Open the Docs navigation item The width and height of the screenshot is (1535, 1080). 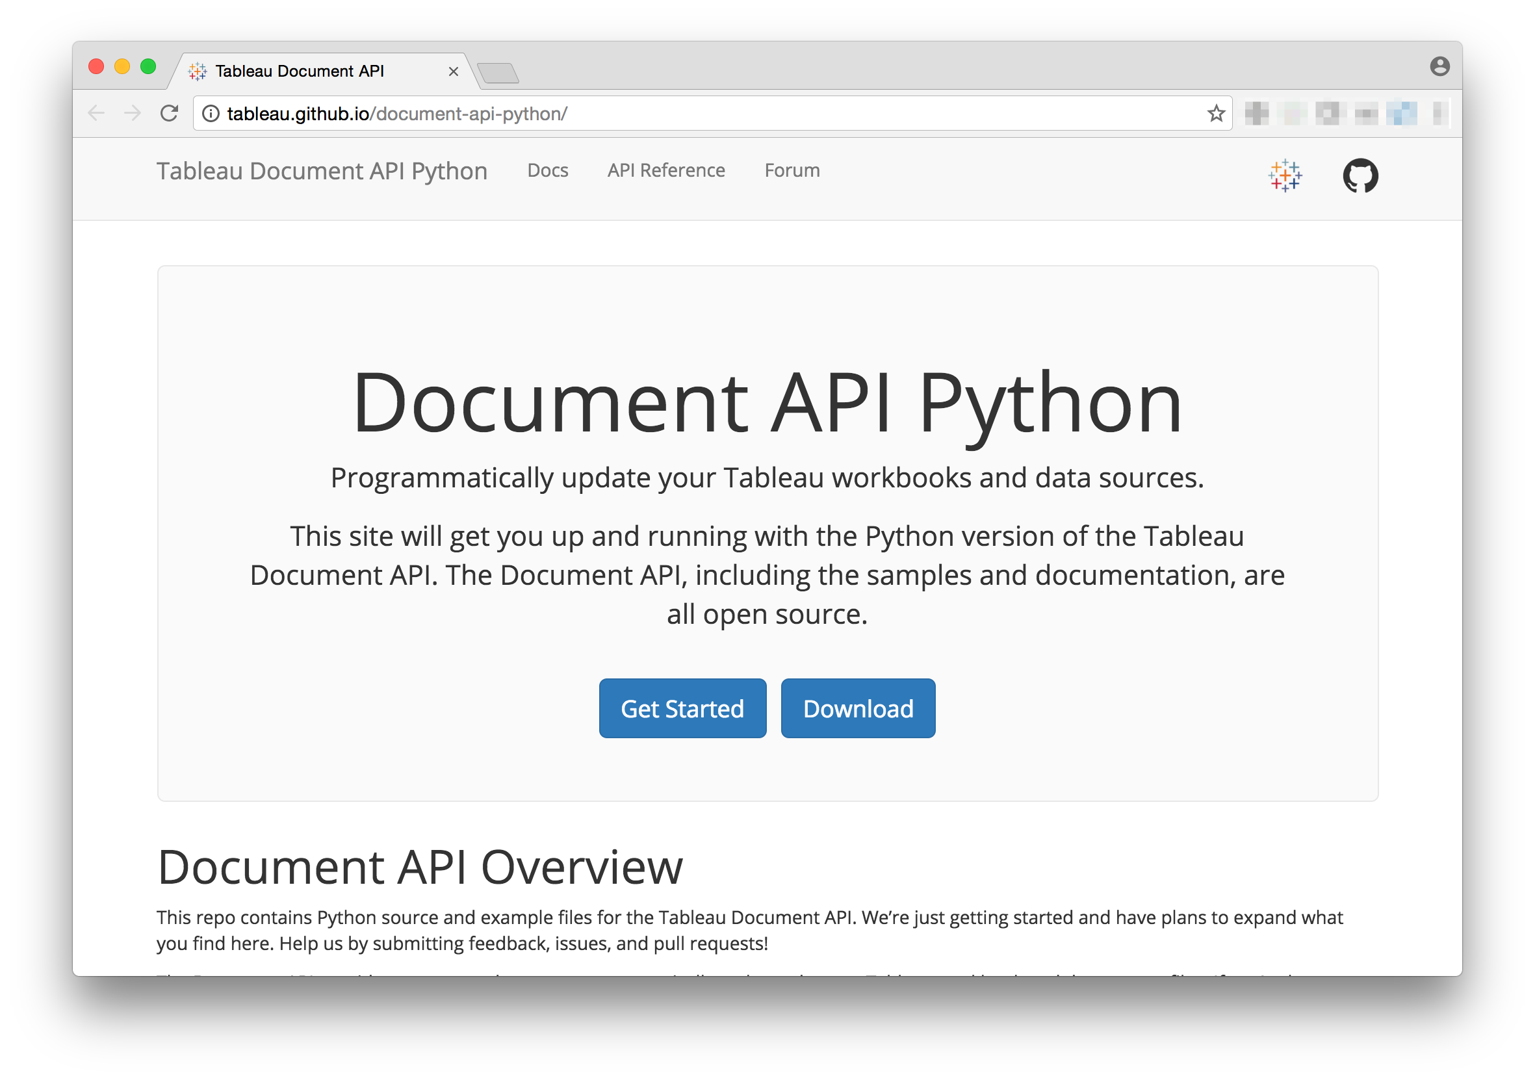548,171
